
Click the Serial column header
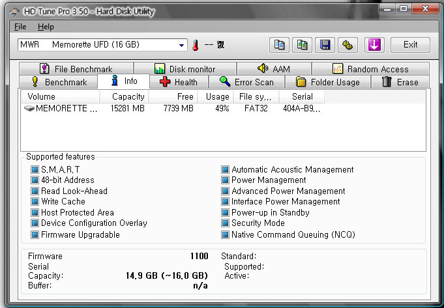coord(302,97)
